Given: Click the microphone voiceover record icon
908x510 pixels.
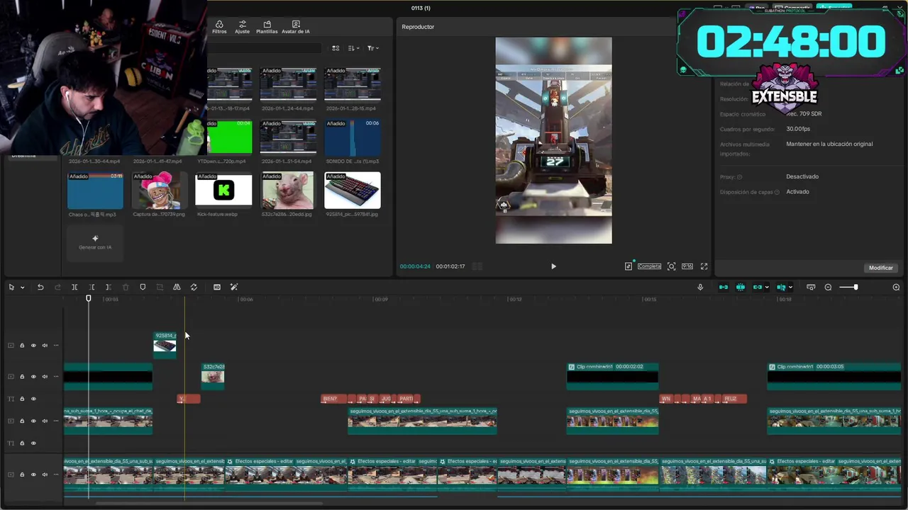Looking at the screenshot, I should 700,287.
